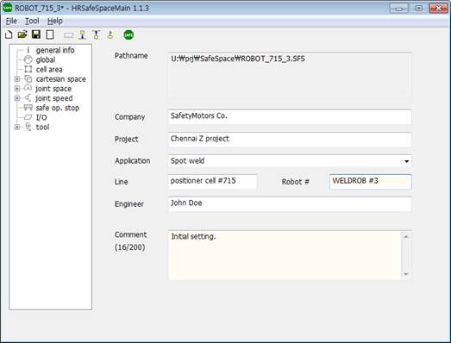Click the gauge icon beside global

(28, 59)
